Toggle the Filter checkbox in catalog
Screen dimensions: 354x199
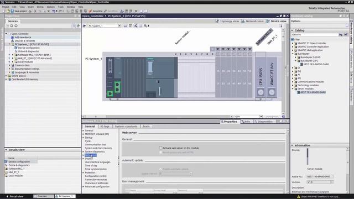(x=293, y=39)
